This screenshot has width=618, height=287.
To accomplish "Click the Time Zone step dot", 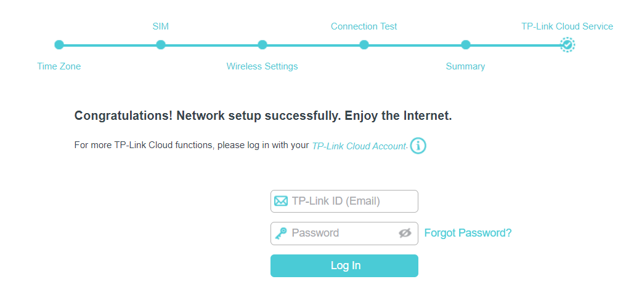I will pos(59,44).
